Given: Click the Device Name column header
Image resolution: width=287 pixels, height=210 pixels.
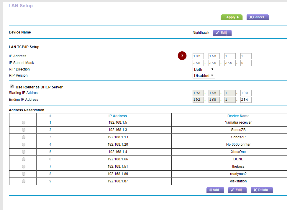Looking at the screenshot, I should click(x=238, y=116).
